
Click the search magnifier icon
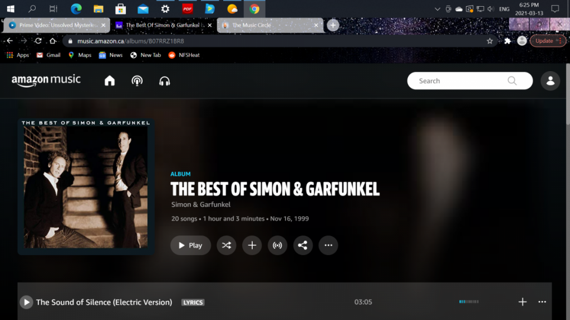coord(512,81)
